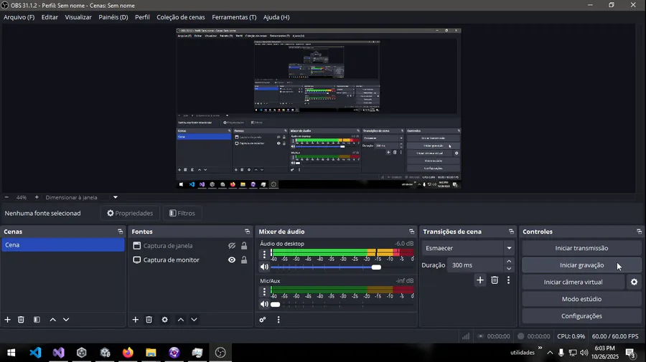Zoom out the preview with minus icon
Viewport: 646px width, 362px height.
(6, 197)
